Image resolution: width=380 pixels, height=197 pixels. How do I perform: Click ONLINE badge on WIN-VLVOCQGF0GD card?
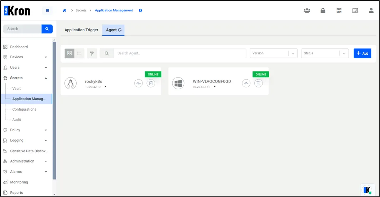261,74
